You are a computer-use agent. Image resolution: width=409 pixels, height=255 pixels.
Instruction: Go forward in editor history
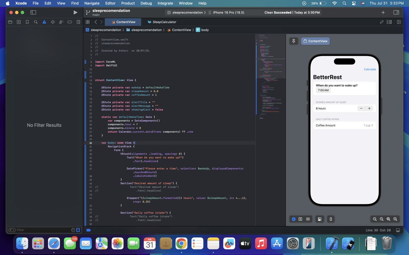[101, 22]
